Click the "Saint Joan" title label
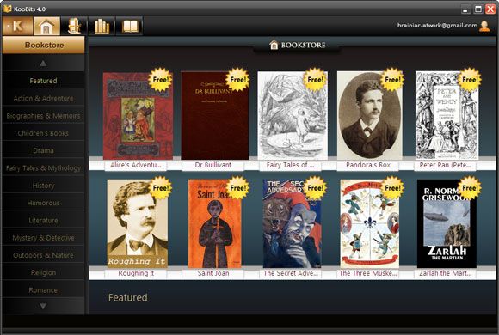 tap(213, 273)
